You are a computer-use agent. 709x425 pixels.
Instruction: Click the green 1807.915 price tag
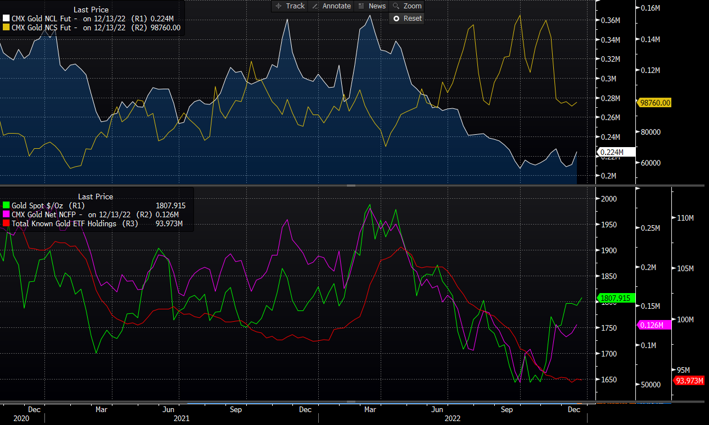pos(616,298)
